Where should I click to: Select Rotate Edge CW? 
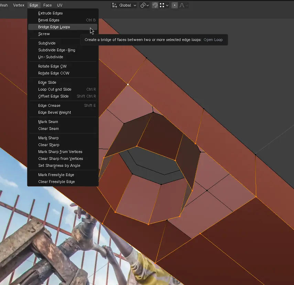(x=63, y=66)
